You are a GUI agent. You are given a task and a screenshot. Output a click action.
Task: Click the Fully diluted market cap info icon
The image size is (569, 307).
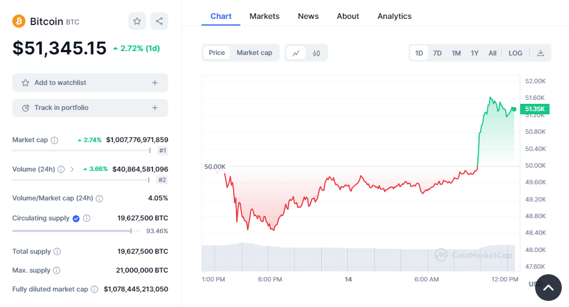[x=94, y=289]
